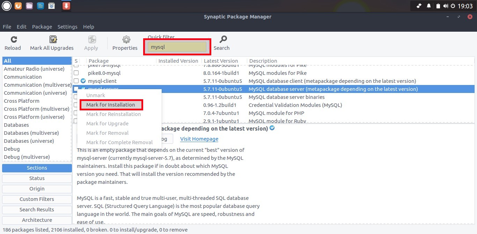Open Custom Filters from the sidebar

point(37,199)
